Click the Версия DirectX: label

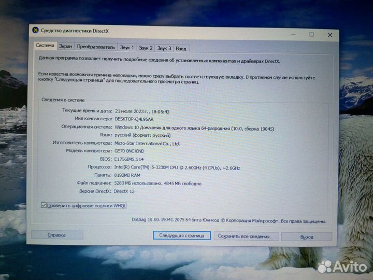95,191
